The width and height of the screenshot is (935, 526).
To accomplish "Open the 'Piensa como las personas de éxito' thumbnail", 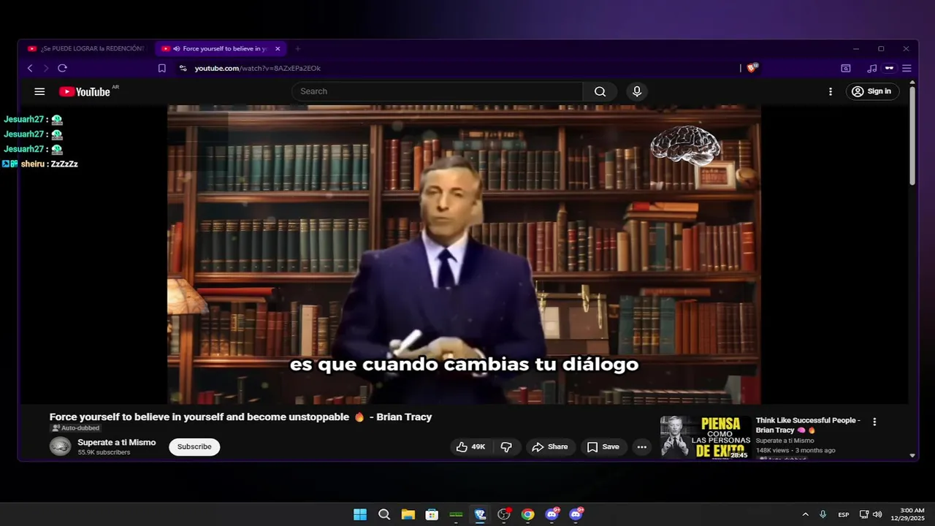I will click(705, 437).
